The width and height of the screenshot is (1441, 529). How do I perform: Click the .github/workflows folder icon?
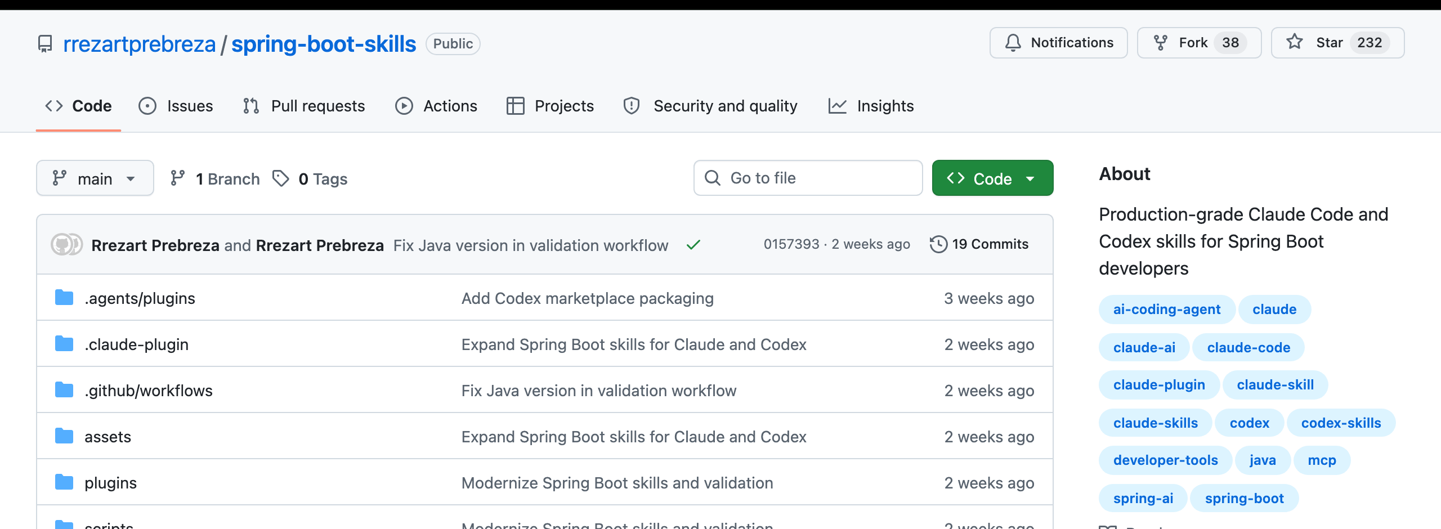click(64, 389)
